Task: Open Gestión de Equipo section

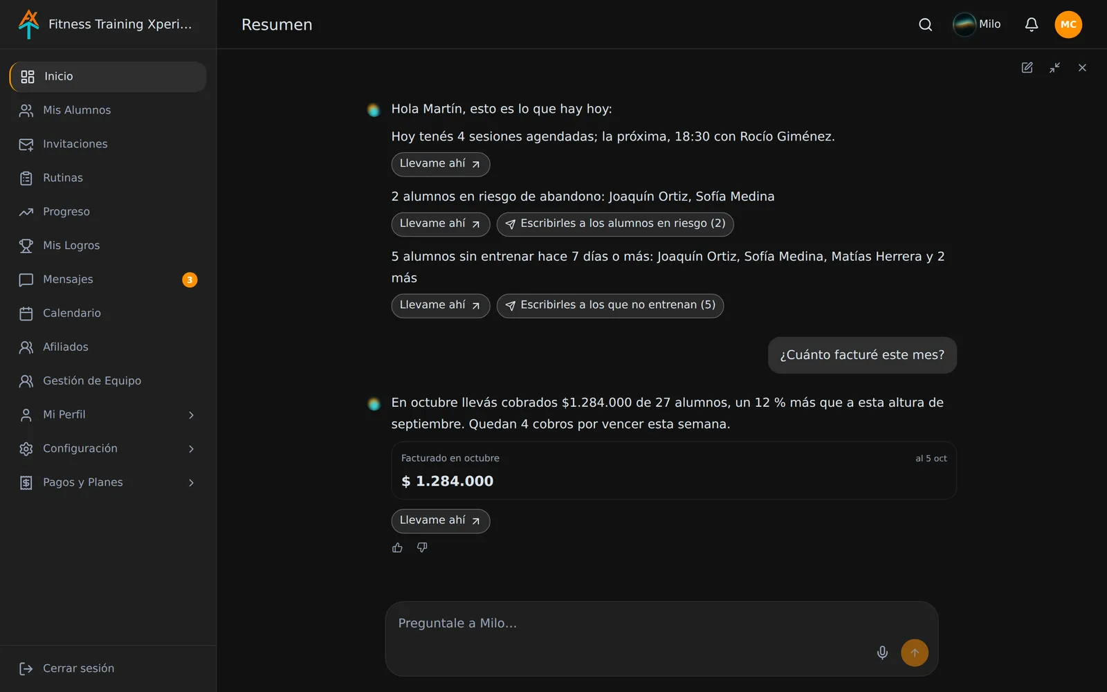Action: coord(108,381)
